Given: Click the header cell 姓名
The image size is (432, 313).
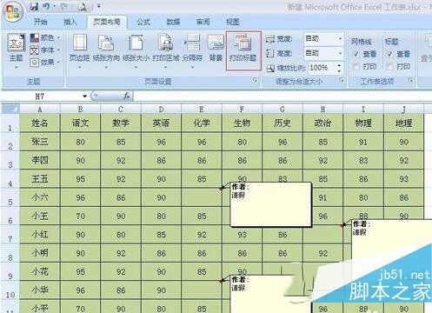Looking at the screenshot, I should click(x=40, y=123).
